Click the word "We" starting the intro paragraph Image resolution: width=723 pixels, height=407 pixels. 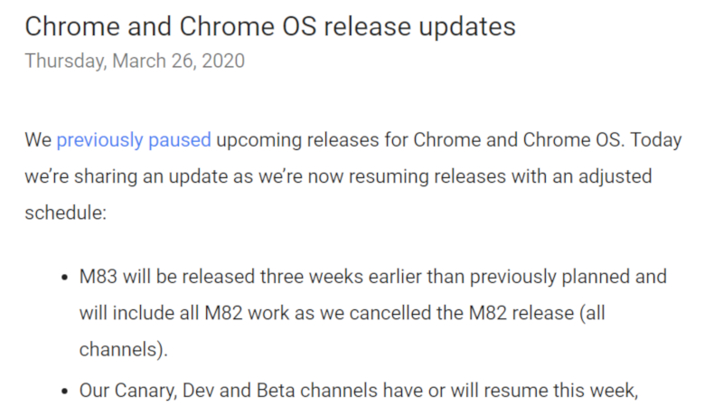37,141
